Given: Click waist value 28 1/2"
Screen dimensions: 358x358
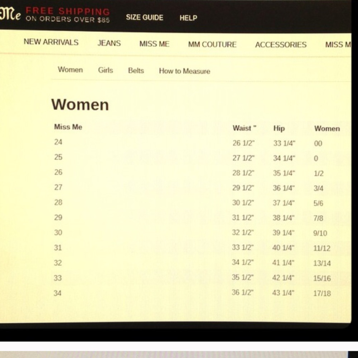Looking at the screenshot, I should tap(243, 173).
